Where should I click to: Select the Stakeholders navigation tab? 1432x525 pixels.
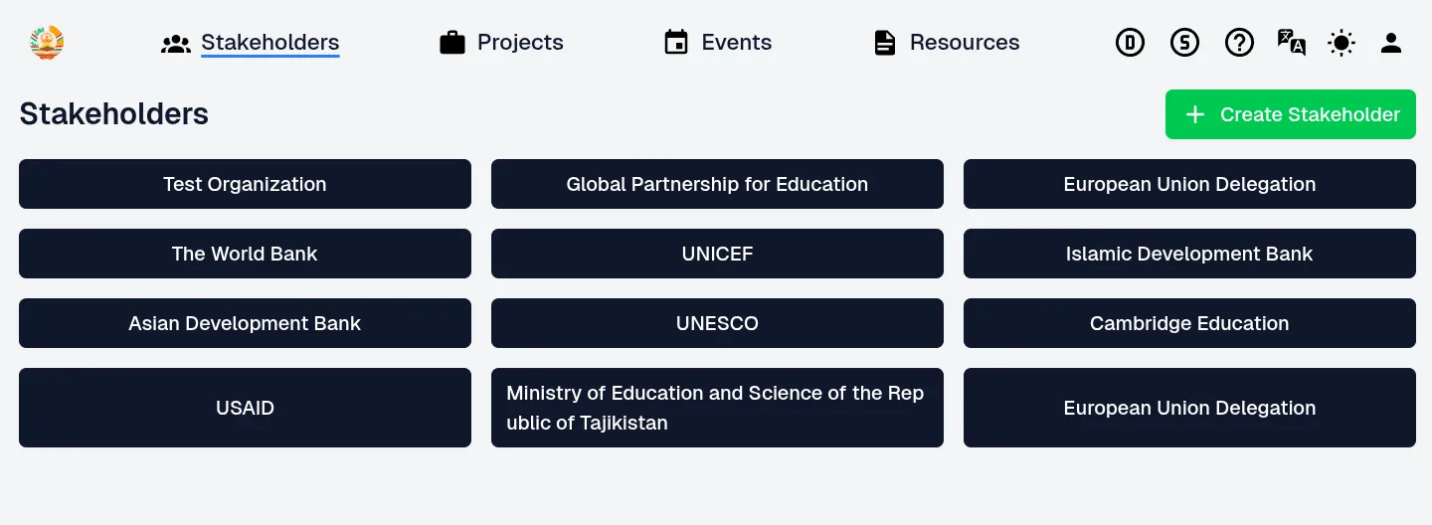pyautogui.click(x=251, y=43)
